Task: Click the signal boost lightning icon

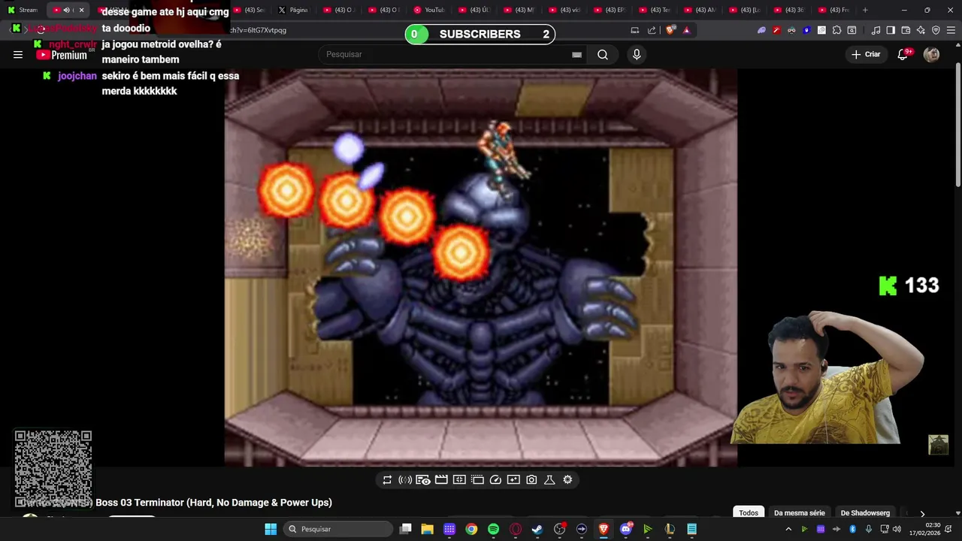Action: (405, 480)
